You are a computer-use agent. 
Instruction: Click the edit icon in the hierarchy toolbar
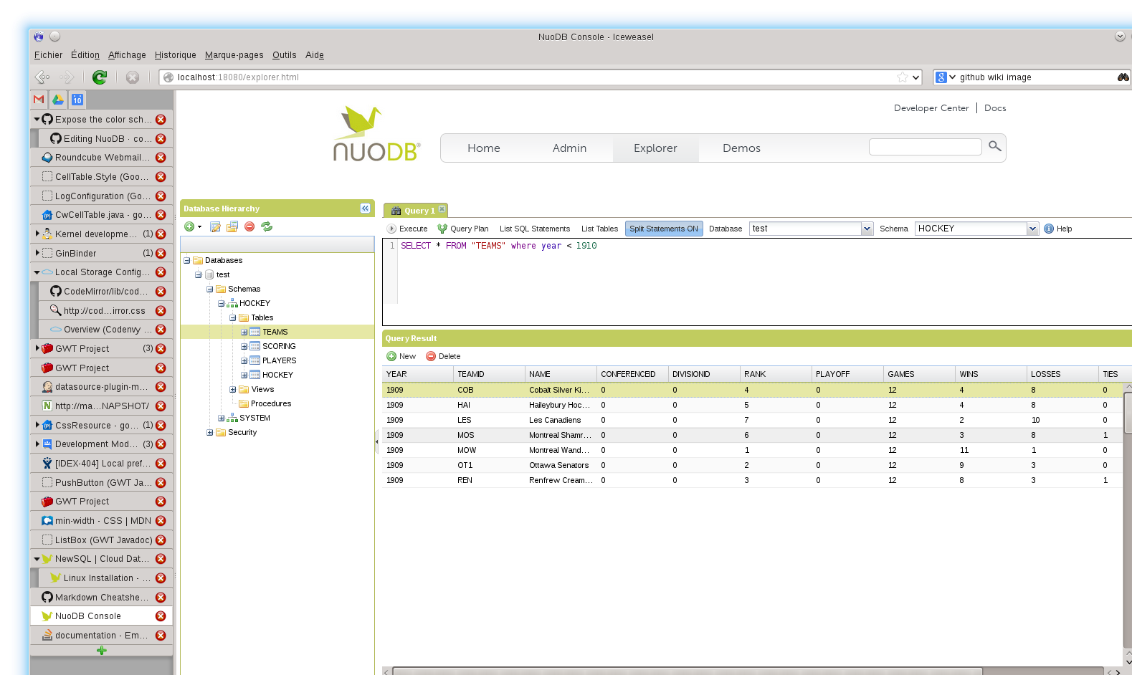coord(215,226)
